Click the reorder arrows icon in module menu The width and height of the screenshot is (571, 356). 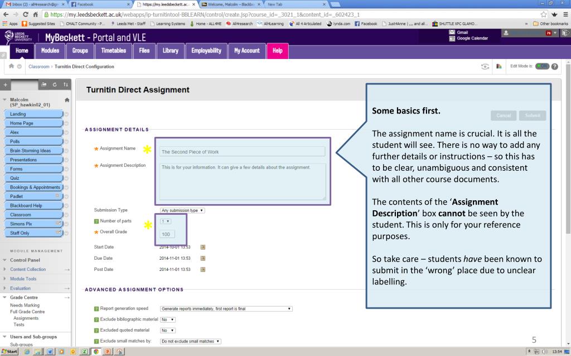66,85
